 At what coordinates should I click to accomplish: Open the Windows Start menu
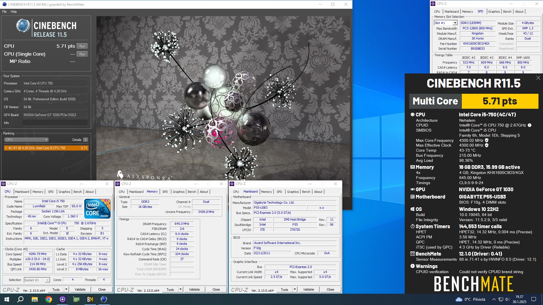(7, 299)
